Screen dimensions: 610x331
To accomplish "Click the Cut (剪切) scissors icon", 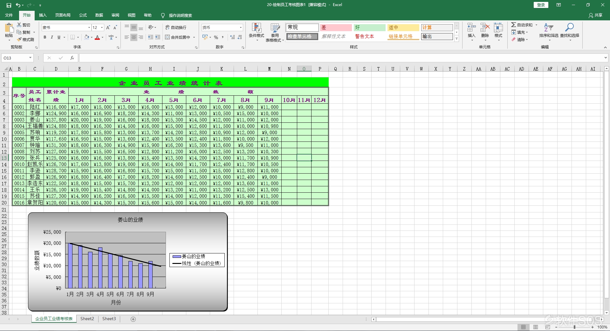I will pos(19,25).
